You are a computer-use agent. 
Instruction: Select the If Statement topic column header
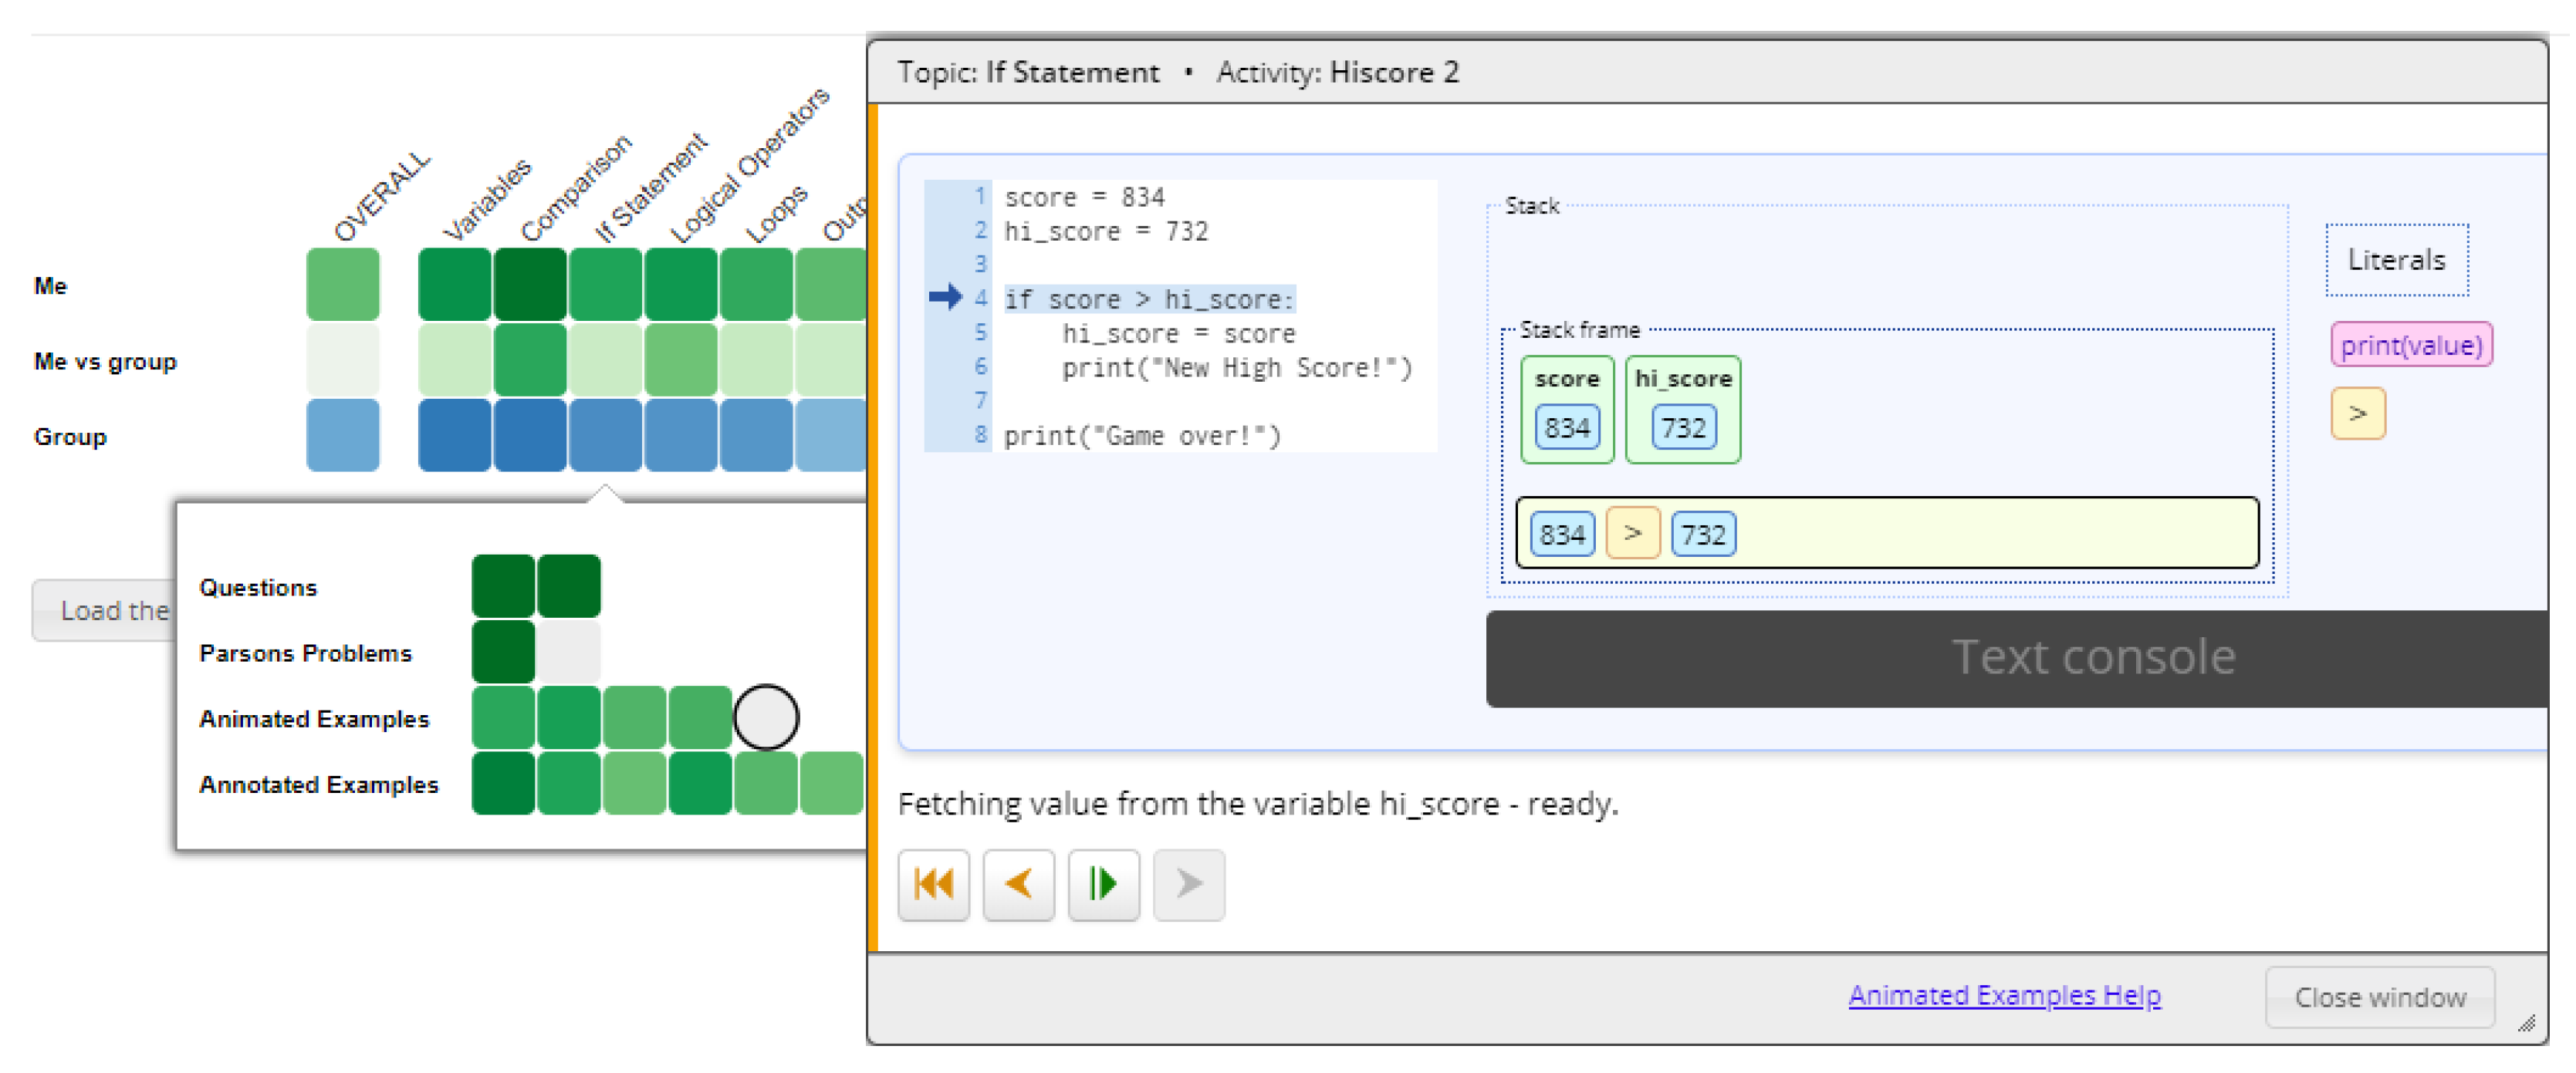650,188
